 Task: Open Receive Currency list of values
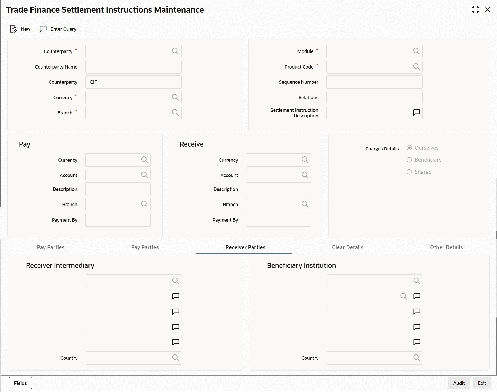click(x=305, y=160)
